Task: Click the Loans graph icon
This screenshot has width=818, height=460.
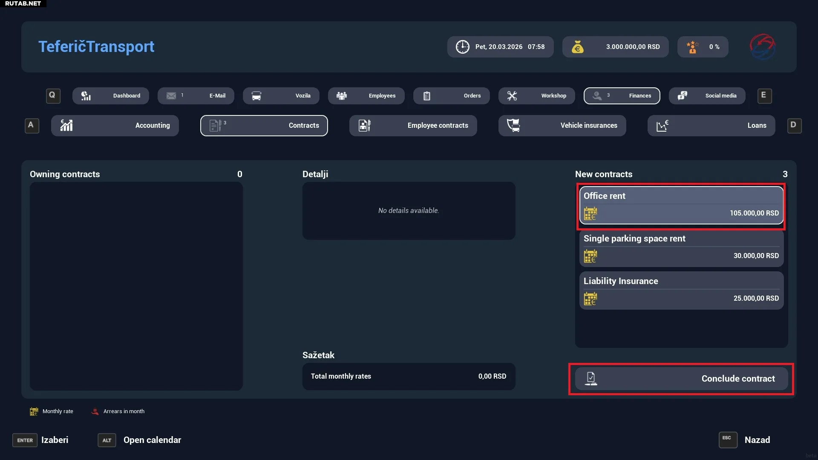Action: click(662, 125)
